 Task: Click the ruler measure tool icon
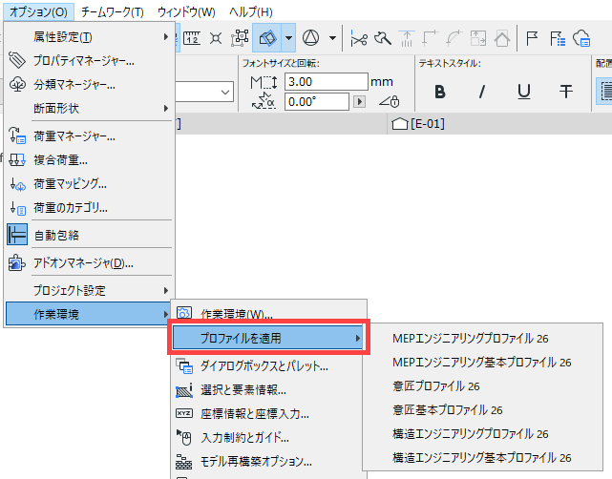coord(192,38)
